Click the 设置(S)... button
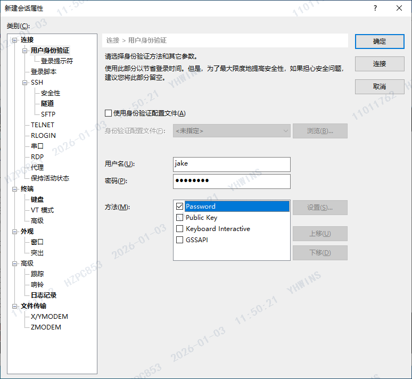 (x=320, y=208)
